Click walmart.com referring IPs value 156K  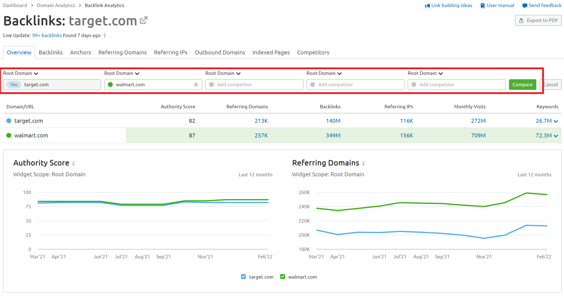coord(406,135)
